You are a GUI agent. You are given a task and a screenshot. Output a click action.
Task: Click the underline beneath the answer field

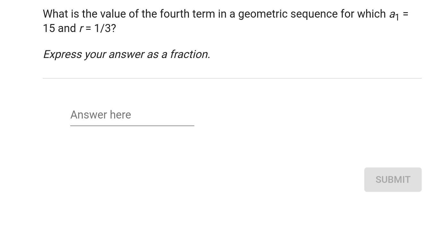(132, 126)
